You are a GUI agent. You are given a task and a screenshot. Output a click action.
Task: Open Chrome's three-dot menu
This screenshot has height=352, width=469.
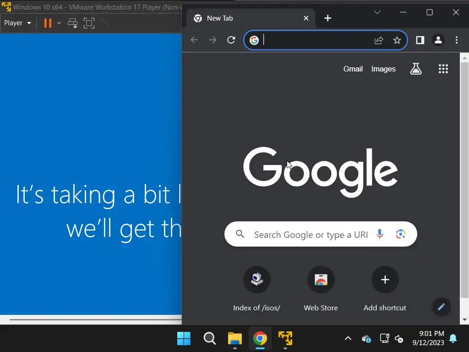coord(457,40)
